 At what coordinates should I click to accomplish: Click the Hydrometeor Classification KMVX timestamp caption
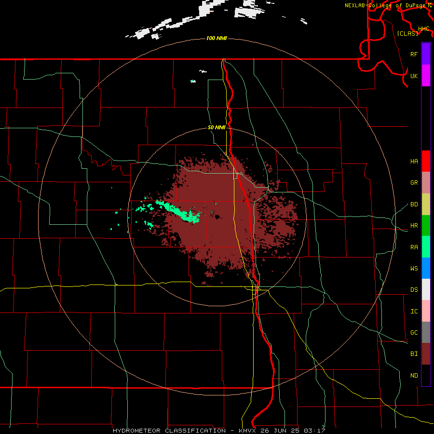pos(219,431)
